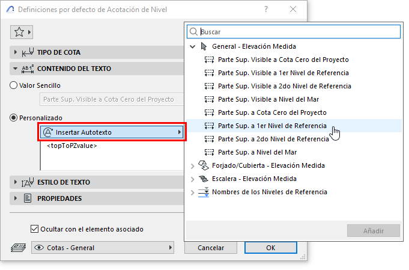Open the Insertar Autotexto menu
The width and height of the screenshot is (409, 270).
pyautogui.click(x=112, y=132)
